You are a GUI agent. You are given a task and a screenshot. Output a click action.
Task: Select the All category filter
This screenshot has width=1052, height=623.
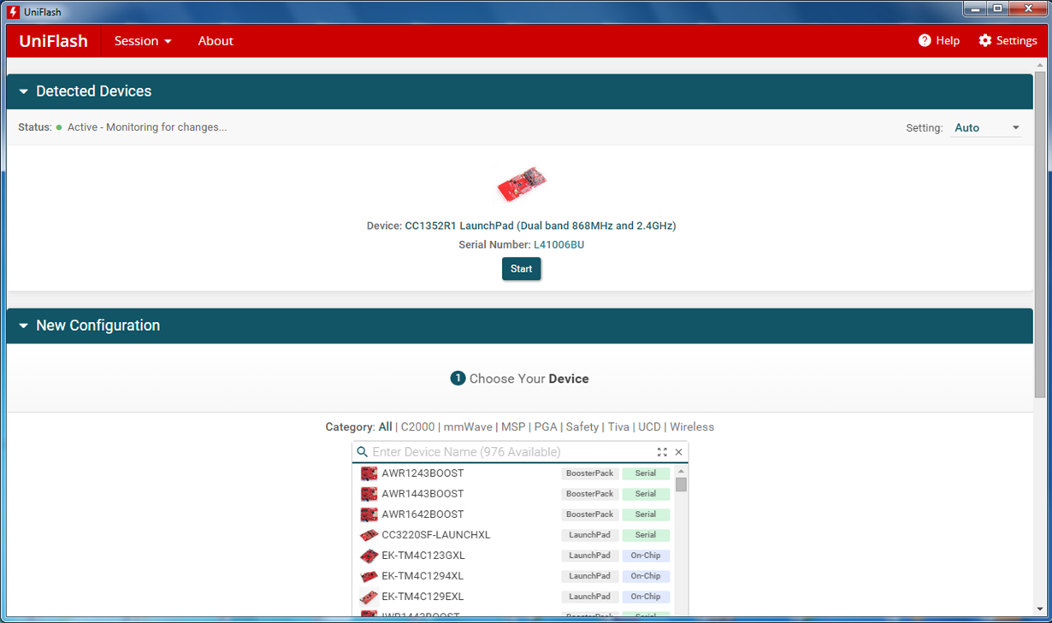point(385,426)
